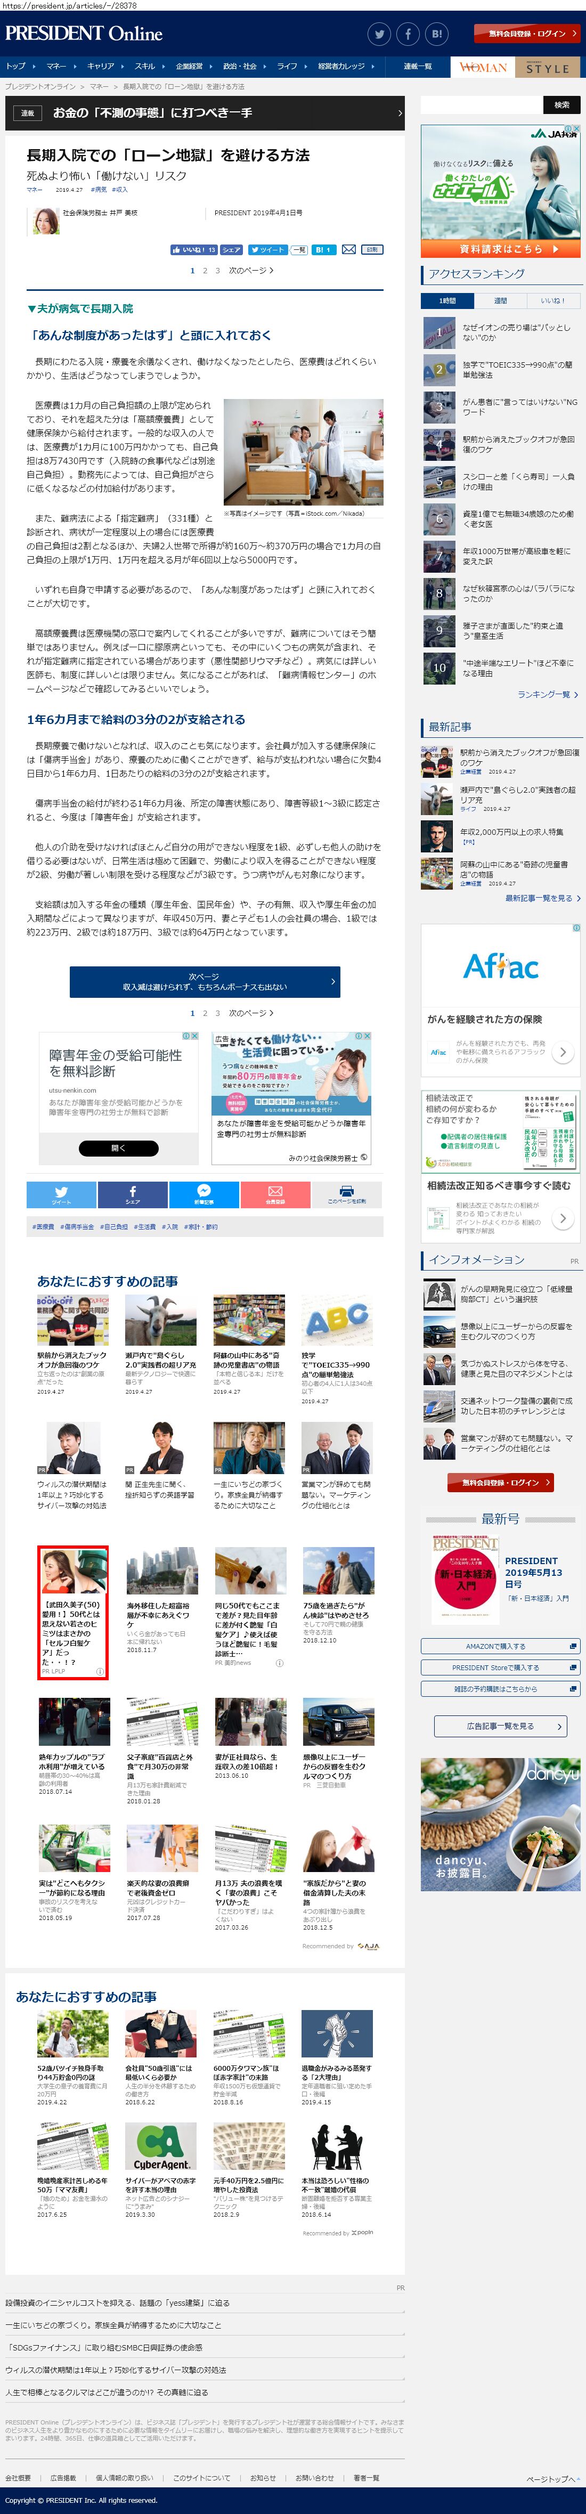Click 次のページ in the bottom pagination
Viewport: 586px width, 2514px height.
click(x=251, y=1013)
